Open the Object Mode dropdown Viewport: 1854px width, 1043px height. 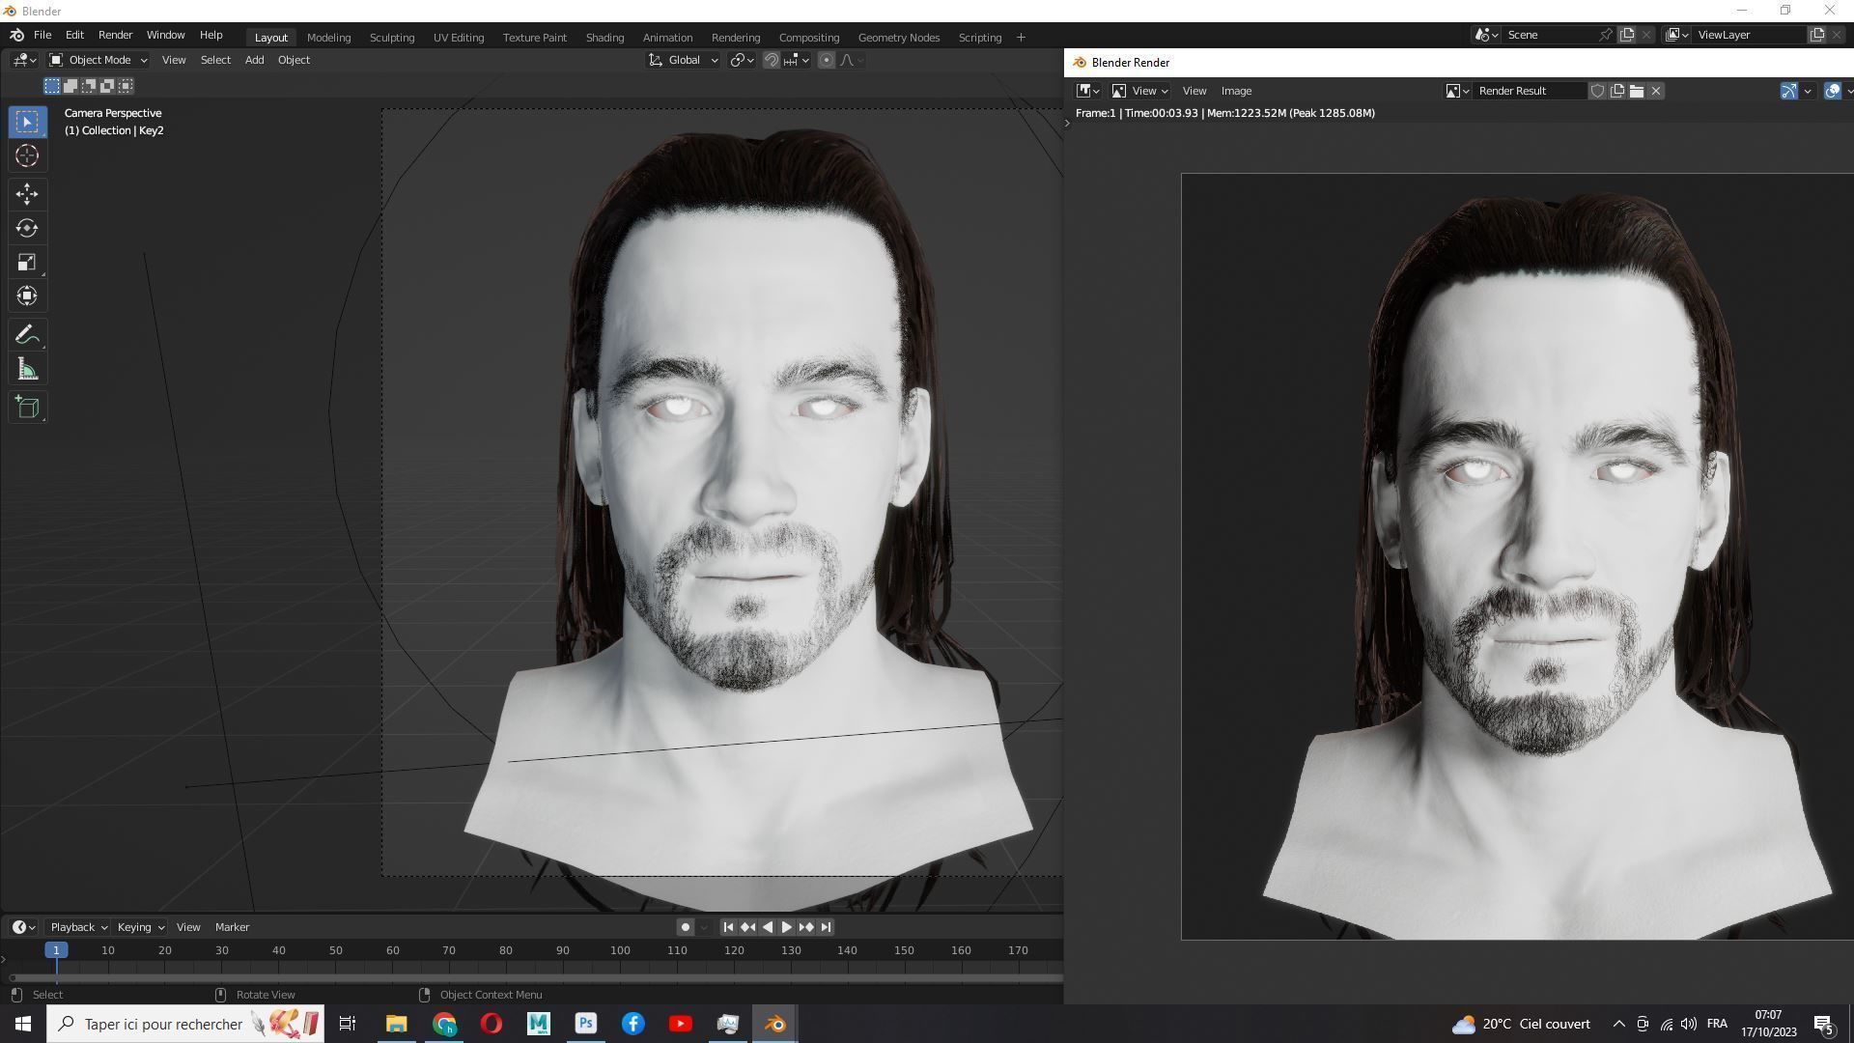(x=98, y=60)
